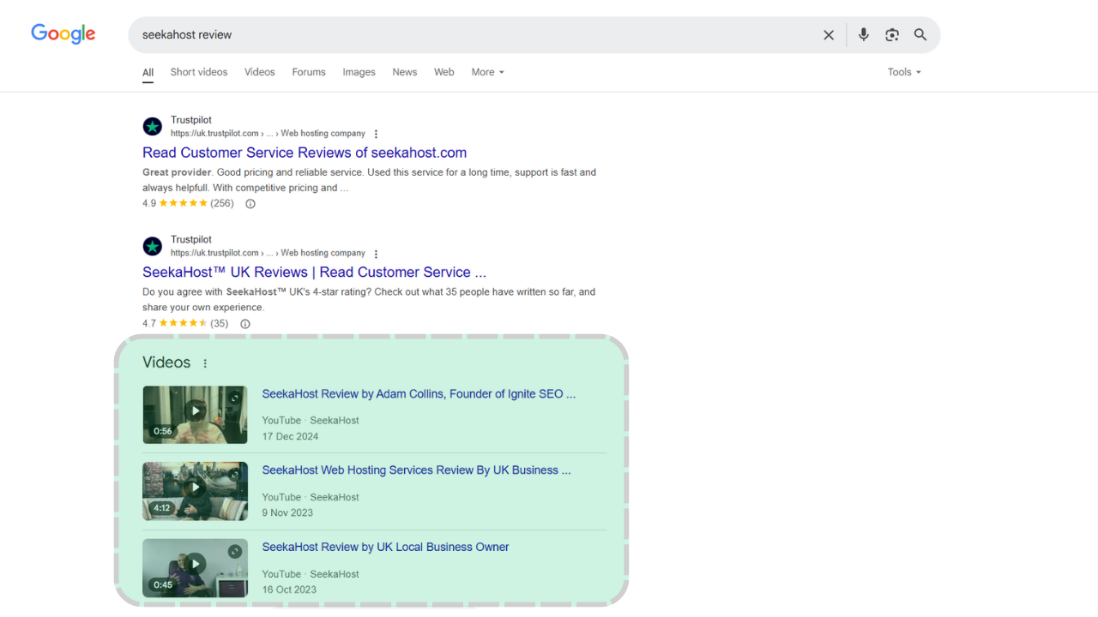Click the 17 Dec 2024 video thumbnail
Screen dimensions: 1098x617
(196, 415)
